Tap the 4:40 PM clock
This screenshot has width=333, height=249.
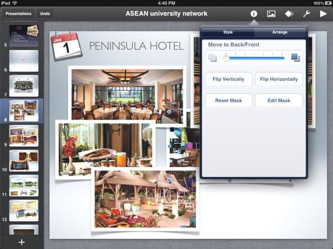(167, 3)
